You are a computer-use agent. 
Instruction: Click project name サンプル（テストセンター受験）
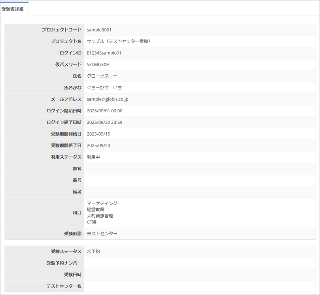point(119,41)
